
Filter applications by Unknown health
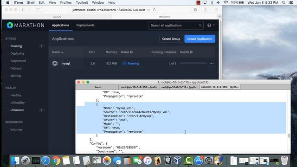point(17,110)
